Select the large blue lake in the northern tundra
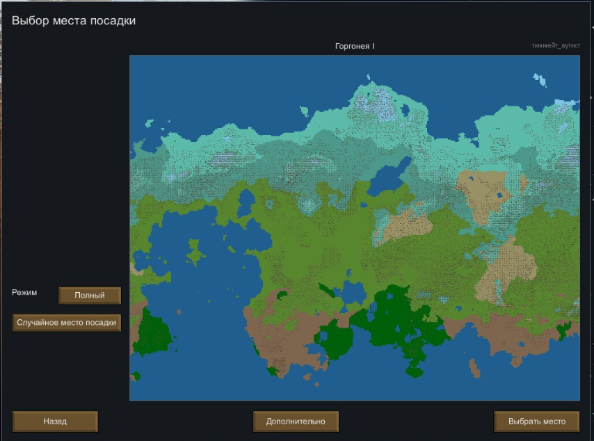Screen dimensions: 594x441 pos(388,178)
